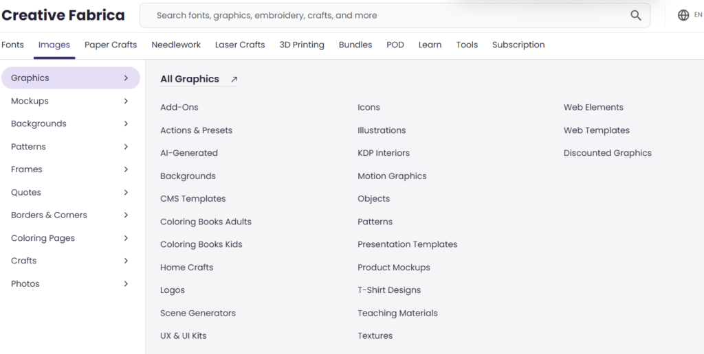Open the Teaching Materials link
This screenshot has width=704, height=354.
point(397,314)
